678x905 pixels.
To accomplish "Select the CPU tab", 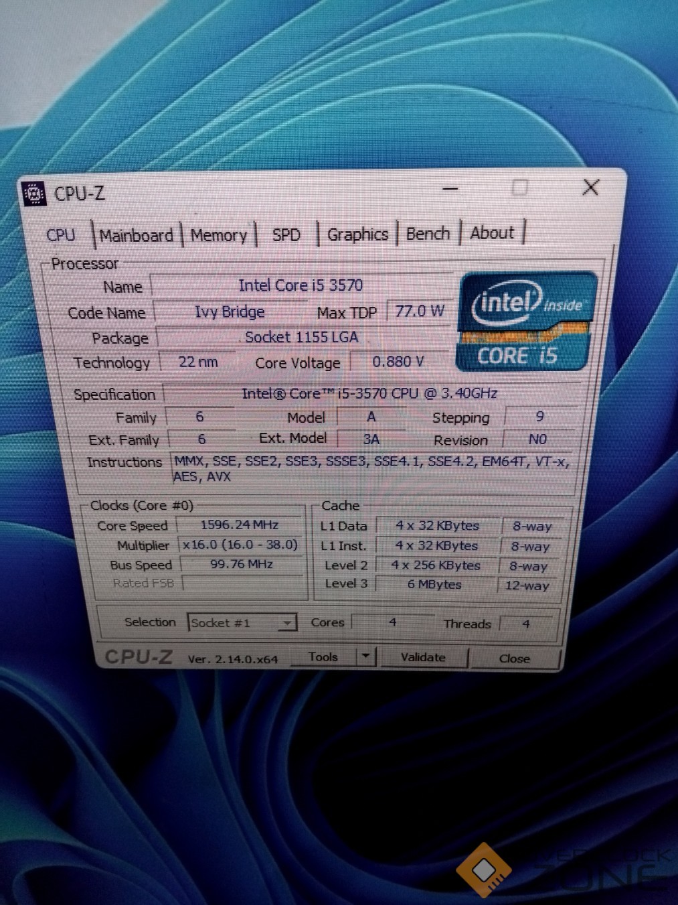I will click(61, 235).
